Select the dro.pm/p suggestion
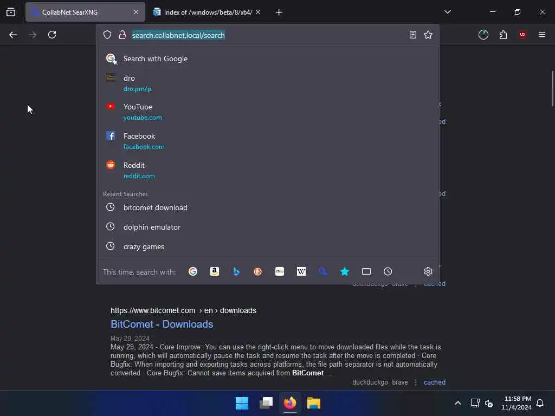555x416 pixels. tap(268, 83)
